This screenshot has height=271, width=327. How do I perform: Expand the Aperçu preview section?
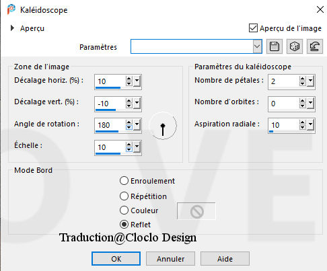pyautogui.click(x=12, y=28)
